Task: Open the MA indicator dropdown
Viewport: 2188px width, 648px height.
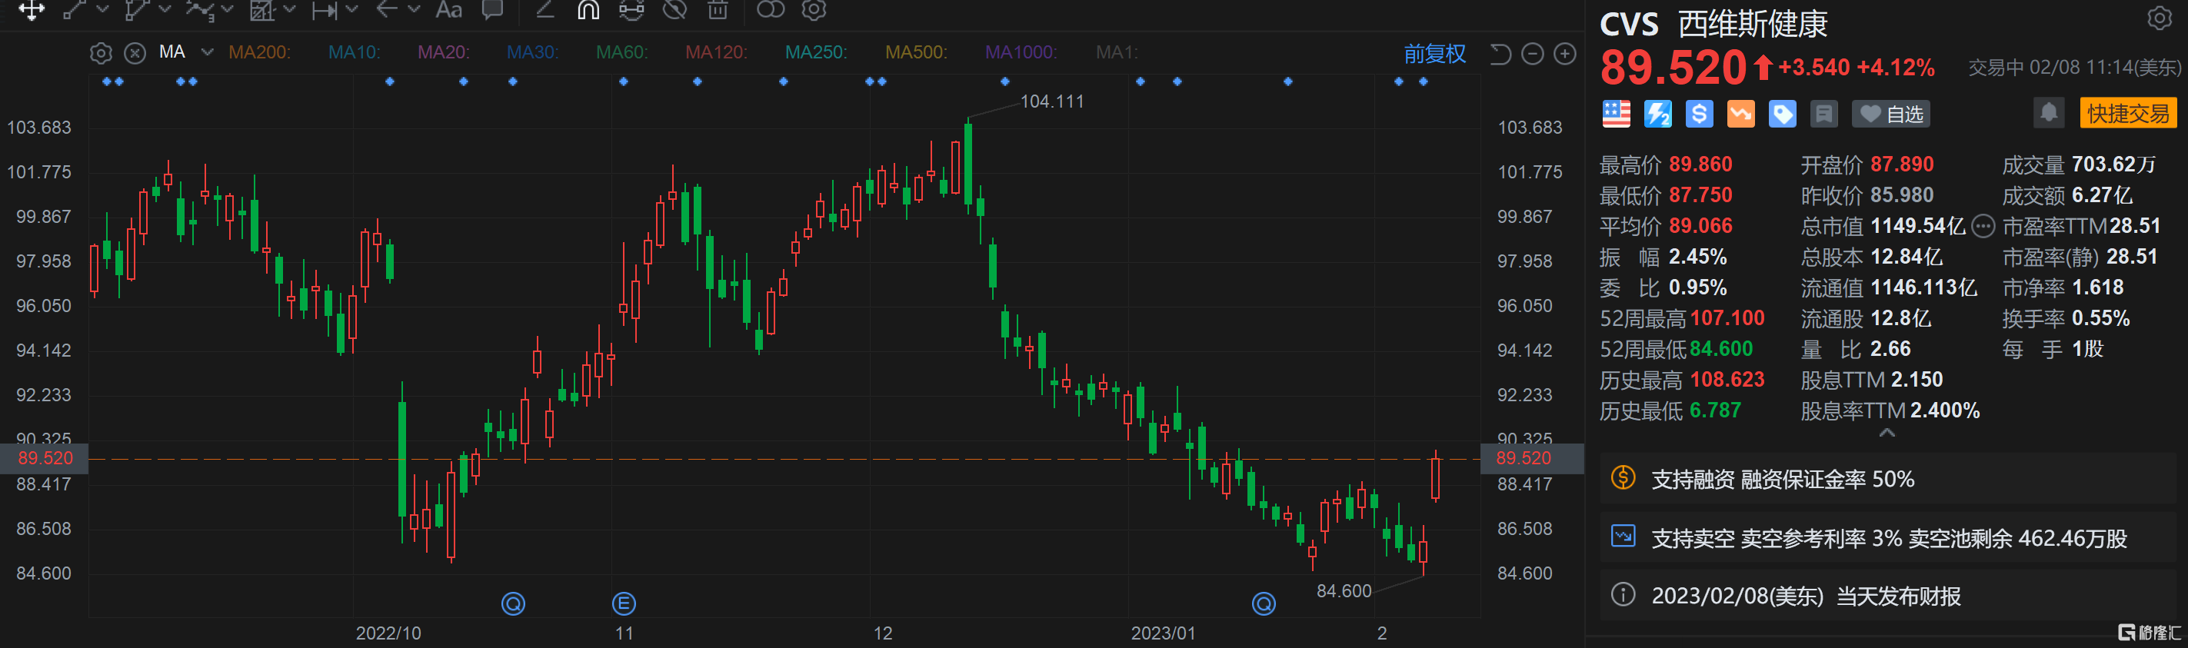Action: point(206,53)
